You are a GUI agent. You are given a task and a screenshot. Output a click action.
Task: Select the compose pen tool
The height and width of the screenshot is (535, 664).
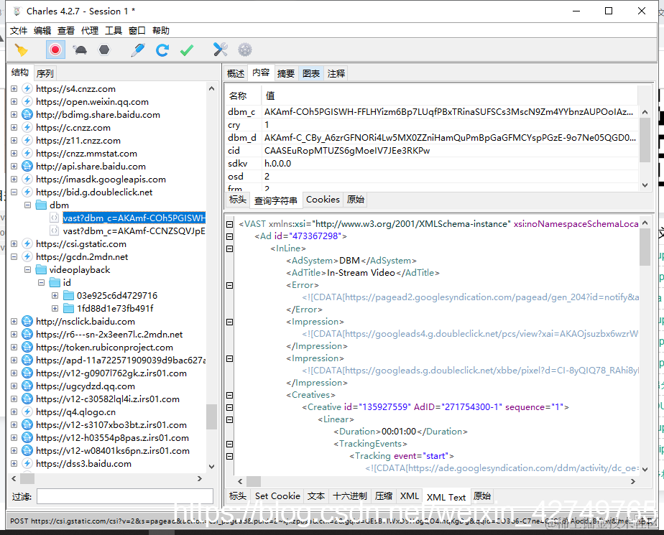pyautogui.click(x=138, y=50)
